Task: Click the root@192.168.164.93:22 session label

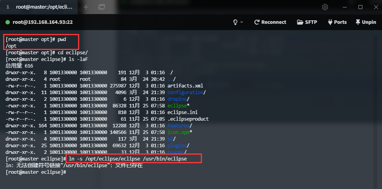Action: (x=43, y=22)
